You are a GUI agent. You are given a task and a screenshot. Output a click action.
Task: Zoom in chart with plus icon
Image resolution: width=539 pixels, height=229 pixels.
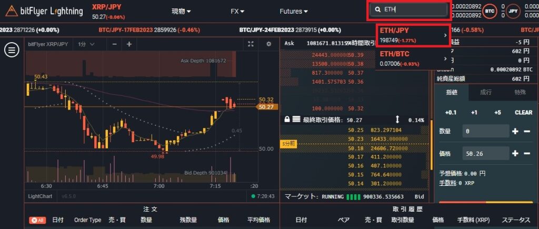pyautogui.click(x=129, y=44)
